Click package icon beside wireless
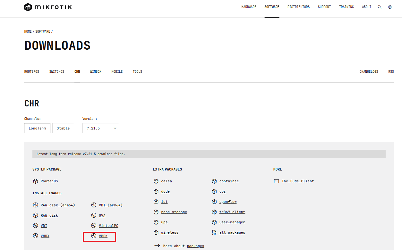Image resolution: width=402 pixels, height=250 pixels. point(156,232)
